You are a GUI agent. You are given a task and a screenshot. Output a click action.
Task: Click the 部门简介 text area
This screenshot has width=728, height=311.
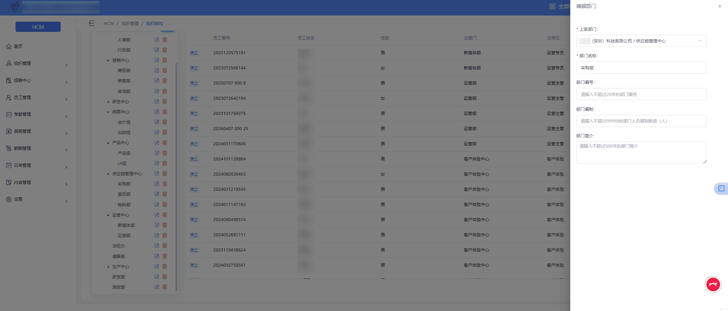coord(641,152)
